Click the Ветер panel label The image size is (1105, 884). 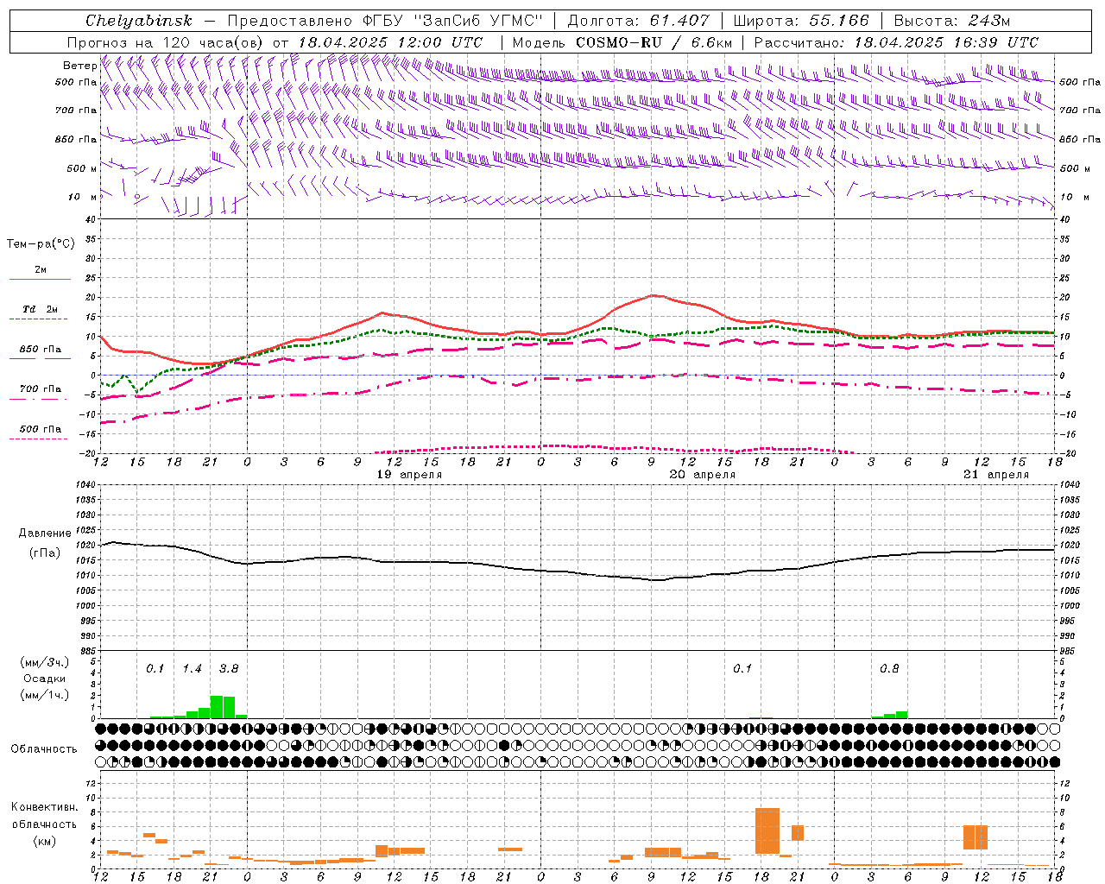79,66
